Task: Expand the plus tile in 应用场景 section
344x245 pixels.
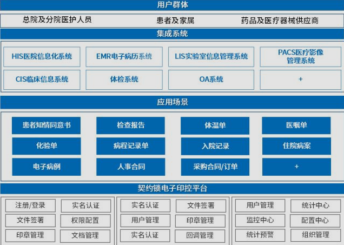Action: tap(296, 167)
